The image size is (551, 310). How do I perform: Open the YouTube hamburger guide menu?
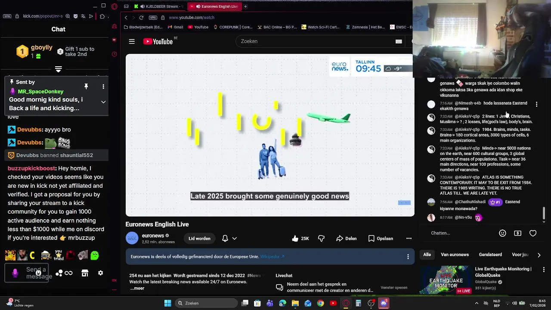coord(132,41)
